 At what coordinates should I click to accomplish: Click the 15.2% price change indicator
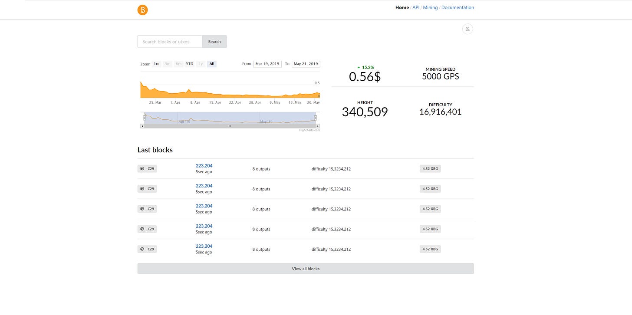[x=365, y=67]
